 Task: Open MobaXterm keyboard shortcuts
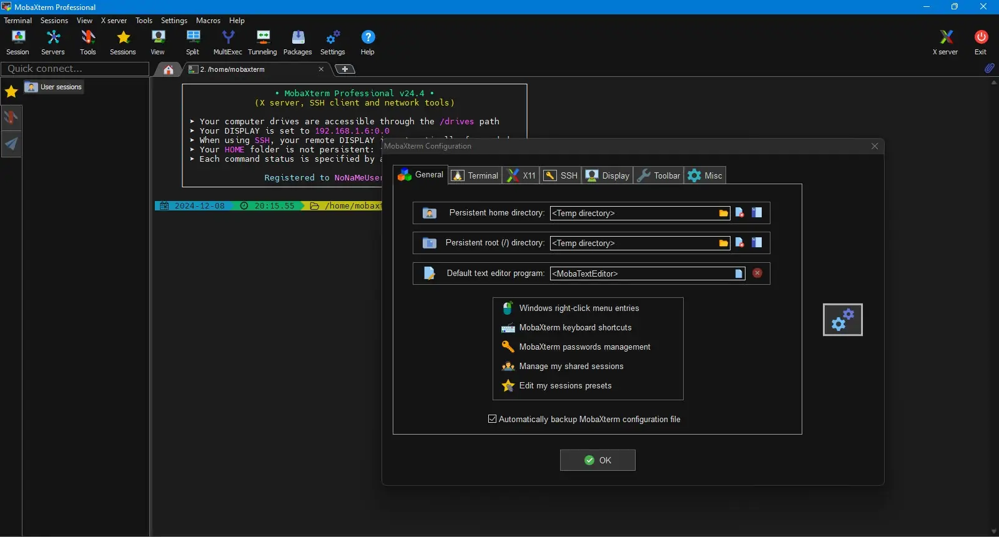click(x=575, y=327)
